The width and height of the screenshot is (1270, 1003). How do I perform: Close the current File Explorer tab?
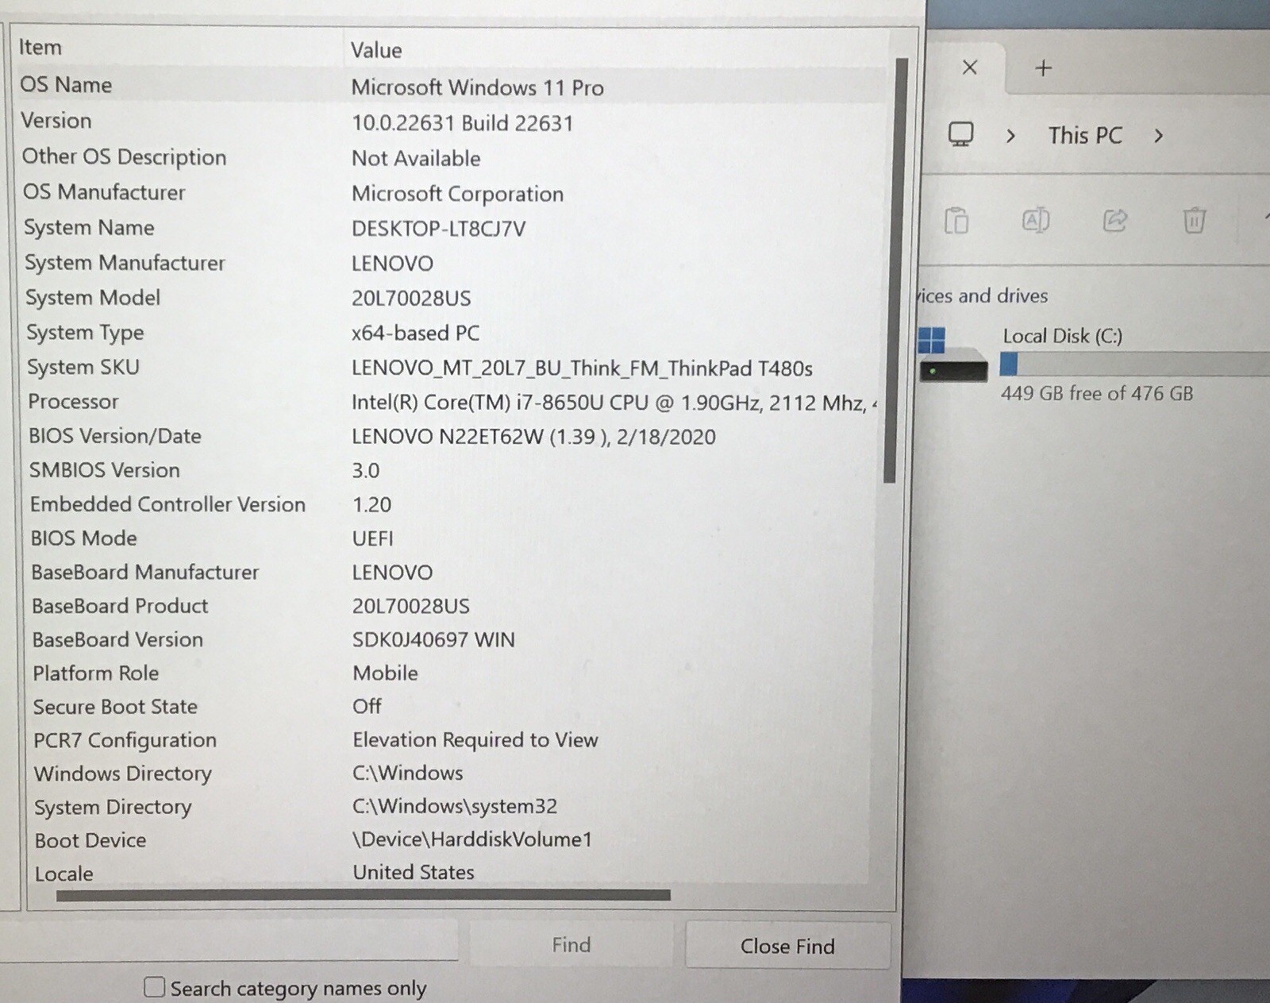point(969,68)
